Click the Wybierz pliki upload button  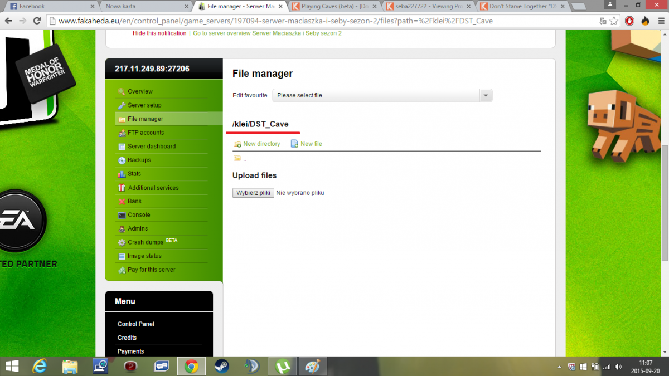pyautogui.click(x=253, y=193)
